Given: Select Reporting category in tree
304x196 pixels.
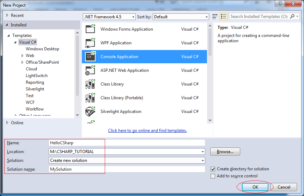Looking at the screenshot, I should (35, 82).
